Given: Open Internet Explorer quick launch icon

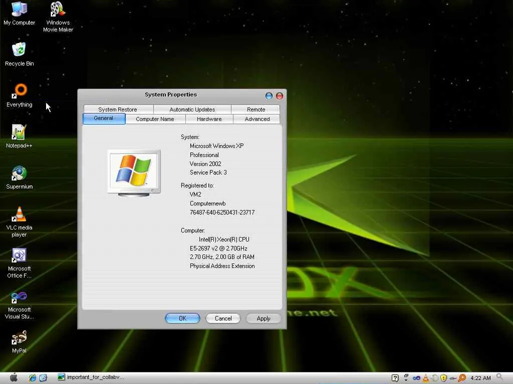Looking at the screenshot, I should click(x=33, y=378).
